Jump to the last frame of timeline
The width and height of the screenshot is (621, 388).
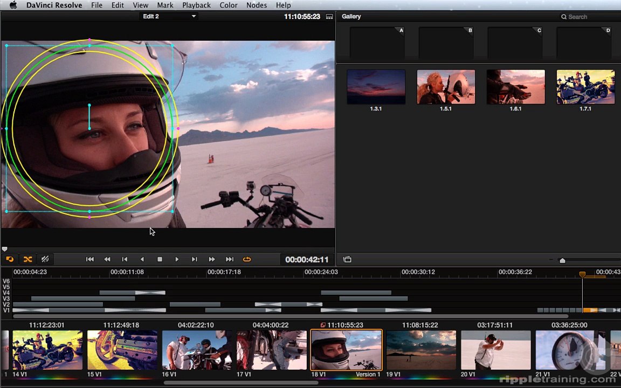[x=229, y=259]
